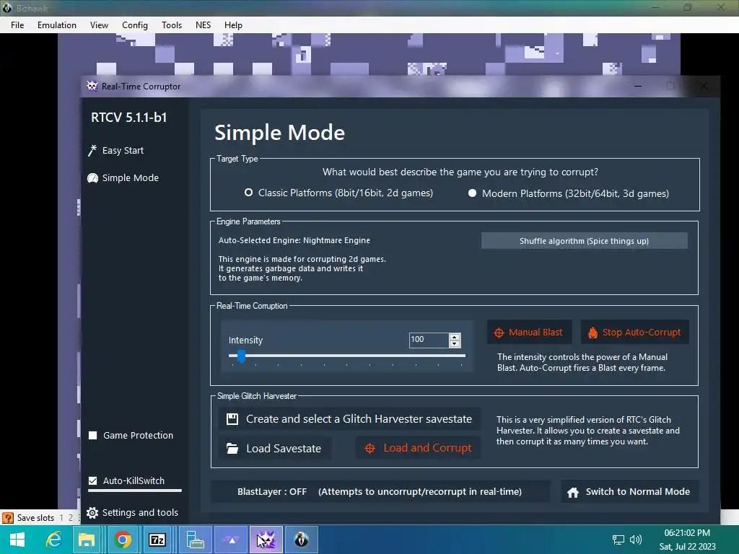Switch to Normal Mode
739x554 pixels.
click(x=629, y=491)
